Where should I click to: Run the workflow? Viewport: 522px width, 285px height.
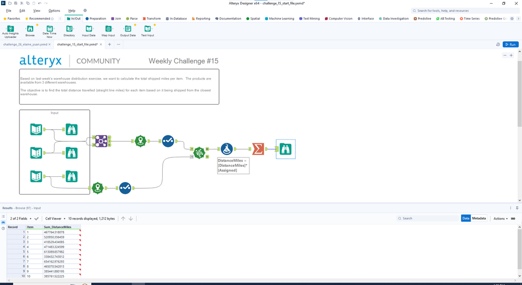coord(510,44)
